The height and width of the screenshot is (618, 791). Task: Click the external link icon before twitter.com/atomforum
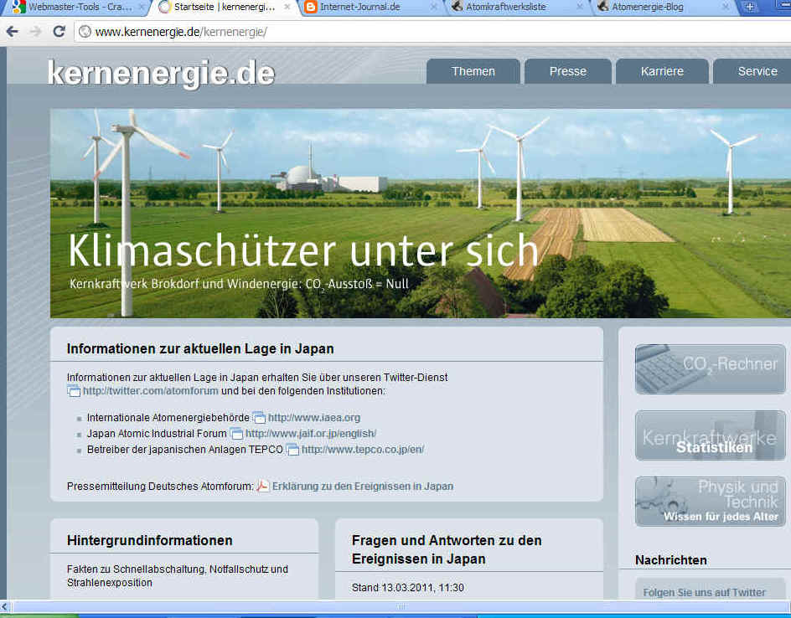[74, 391]
